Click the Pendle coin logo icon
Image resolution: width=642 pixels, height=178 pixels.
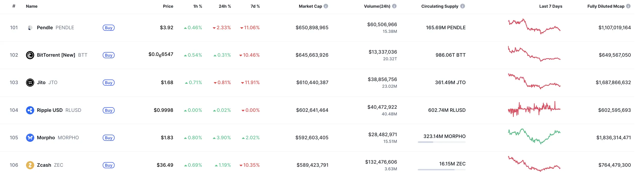coord(30,28)
